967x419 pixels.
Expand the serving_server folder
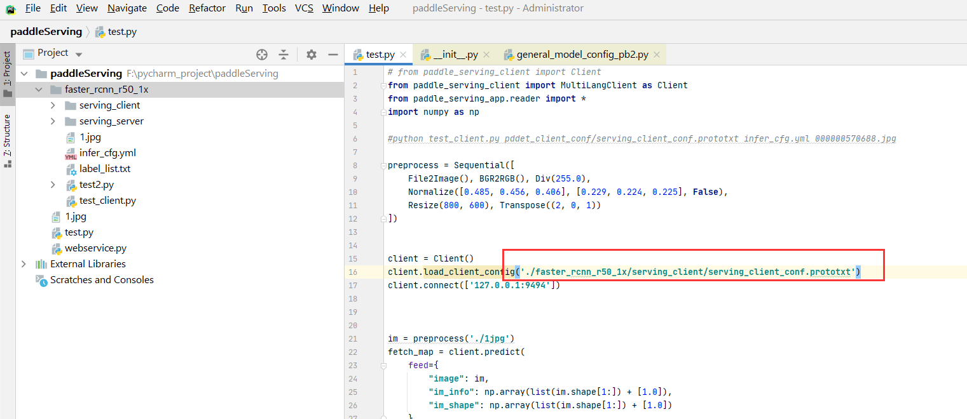tap(54, 121)
